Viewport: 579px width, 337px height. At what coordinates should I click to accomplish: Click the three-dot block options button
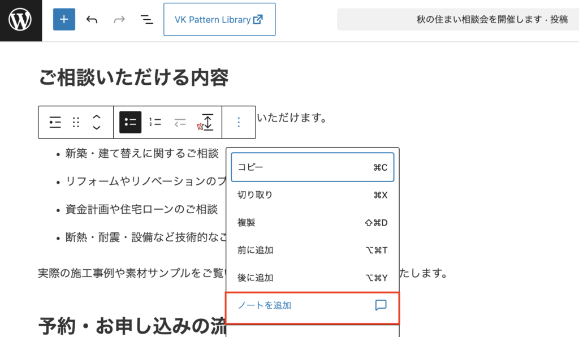tap(239, 122)
